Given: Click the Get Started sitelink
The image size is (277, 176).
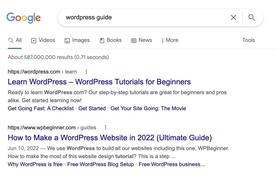Looking at the screenshot, I should 92,108.
